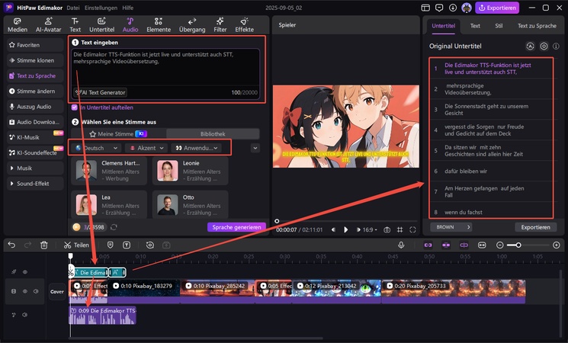The height and width of the screenshot is (343, 568).
Task: Click the subtitle settings circle icon
Action: click(544, 46)
